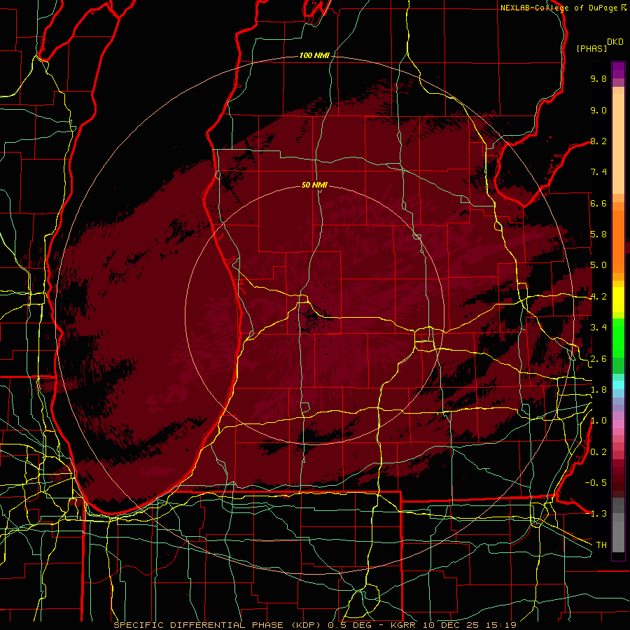Select the 1.0 legend value
Screen dimensions: 630x630
[x=598, y=421]
